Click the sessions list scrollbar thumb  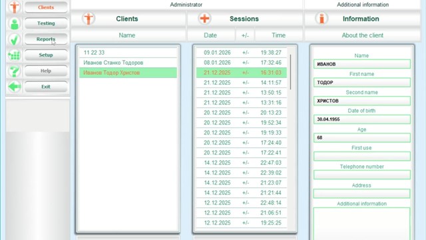[x=290, y=72]
